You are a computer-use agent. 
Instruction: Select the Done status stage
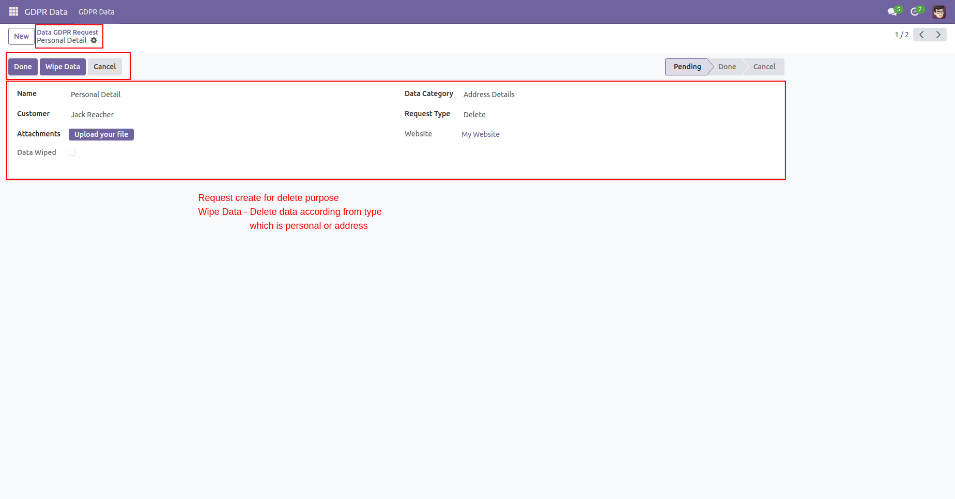coord(727,67)
